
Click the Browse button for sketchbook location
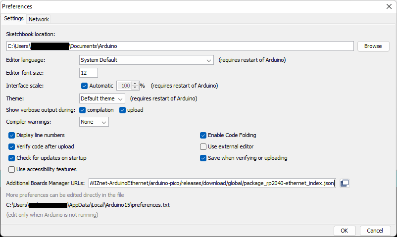(x=373, y=46)
